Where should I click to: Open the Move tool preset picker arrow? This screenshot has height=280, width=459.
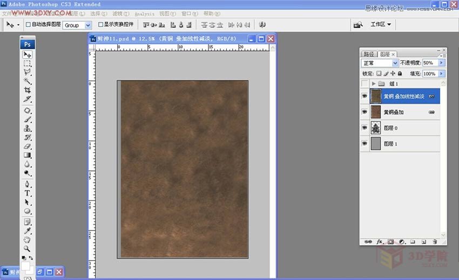(x=18, y=25)
